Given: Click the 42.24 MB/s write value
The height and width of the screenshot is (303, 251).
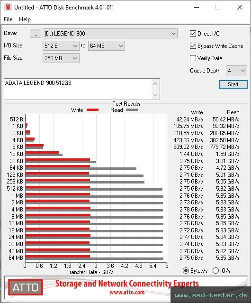Looking at the screenshot, I should pos(189,119).
